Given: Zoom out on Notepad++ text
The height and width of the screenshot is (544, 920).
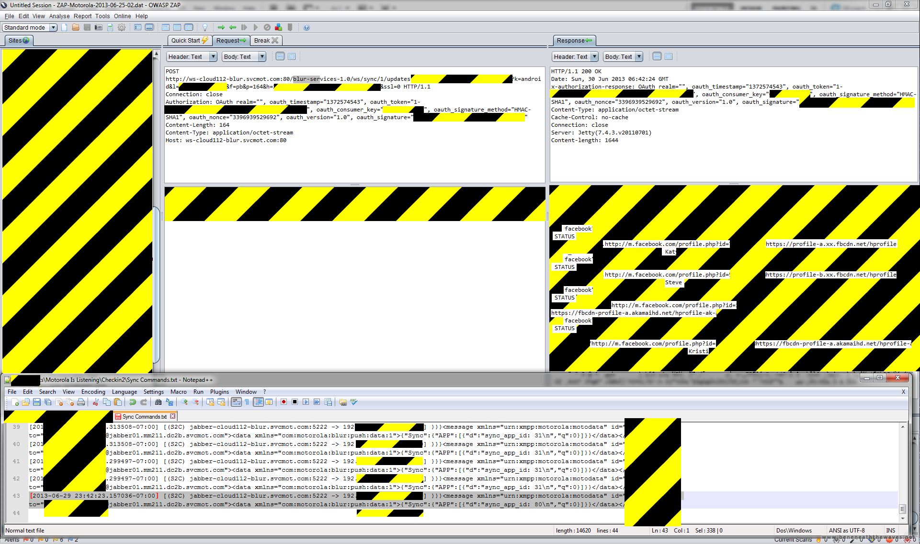Looking at the screenshot, I should pos(195,402).
